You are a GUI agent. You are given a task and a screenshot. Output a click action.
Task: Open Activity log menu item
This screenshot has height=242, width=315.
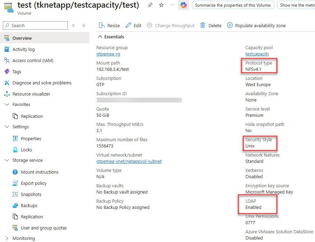pos(24,49)
